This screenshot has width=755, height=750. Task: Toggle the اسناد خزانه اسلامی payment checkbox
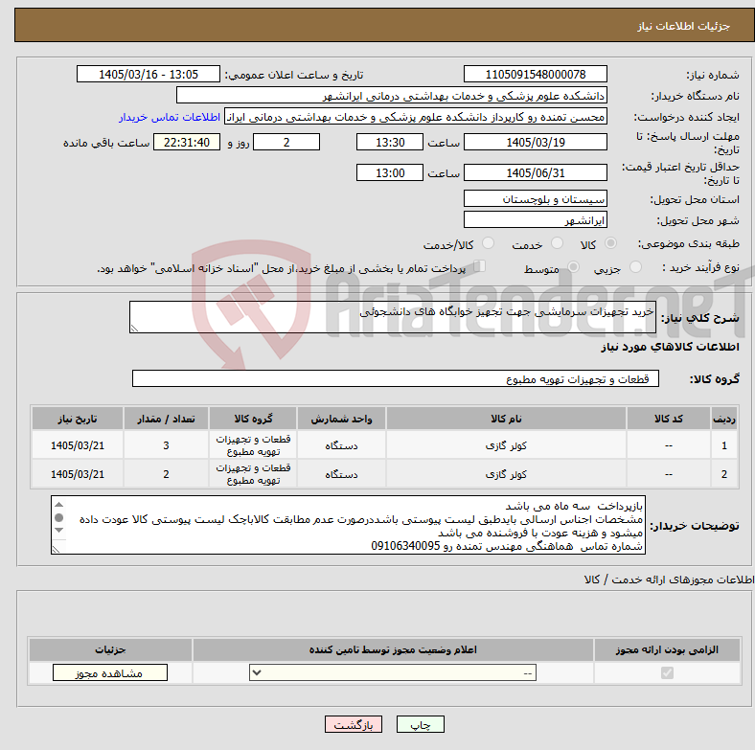480,265
